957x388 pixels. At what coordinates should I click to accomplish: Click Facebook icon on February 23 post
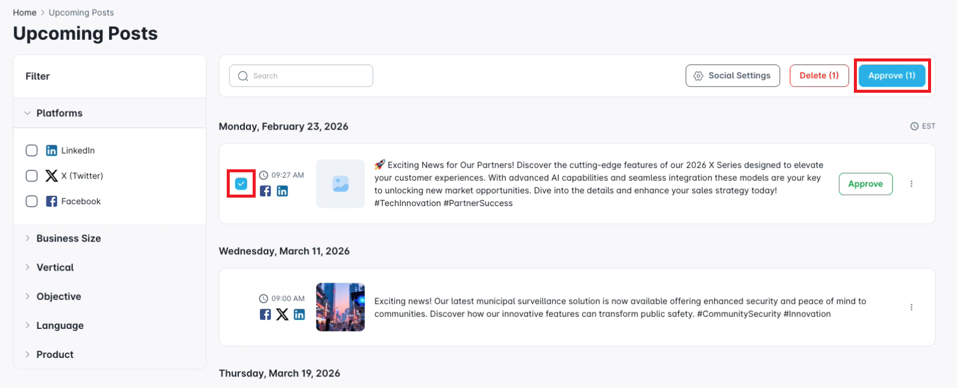click(x=265, y=191)
